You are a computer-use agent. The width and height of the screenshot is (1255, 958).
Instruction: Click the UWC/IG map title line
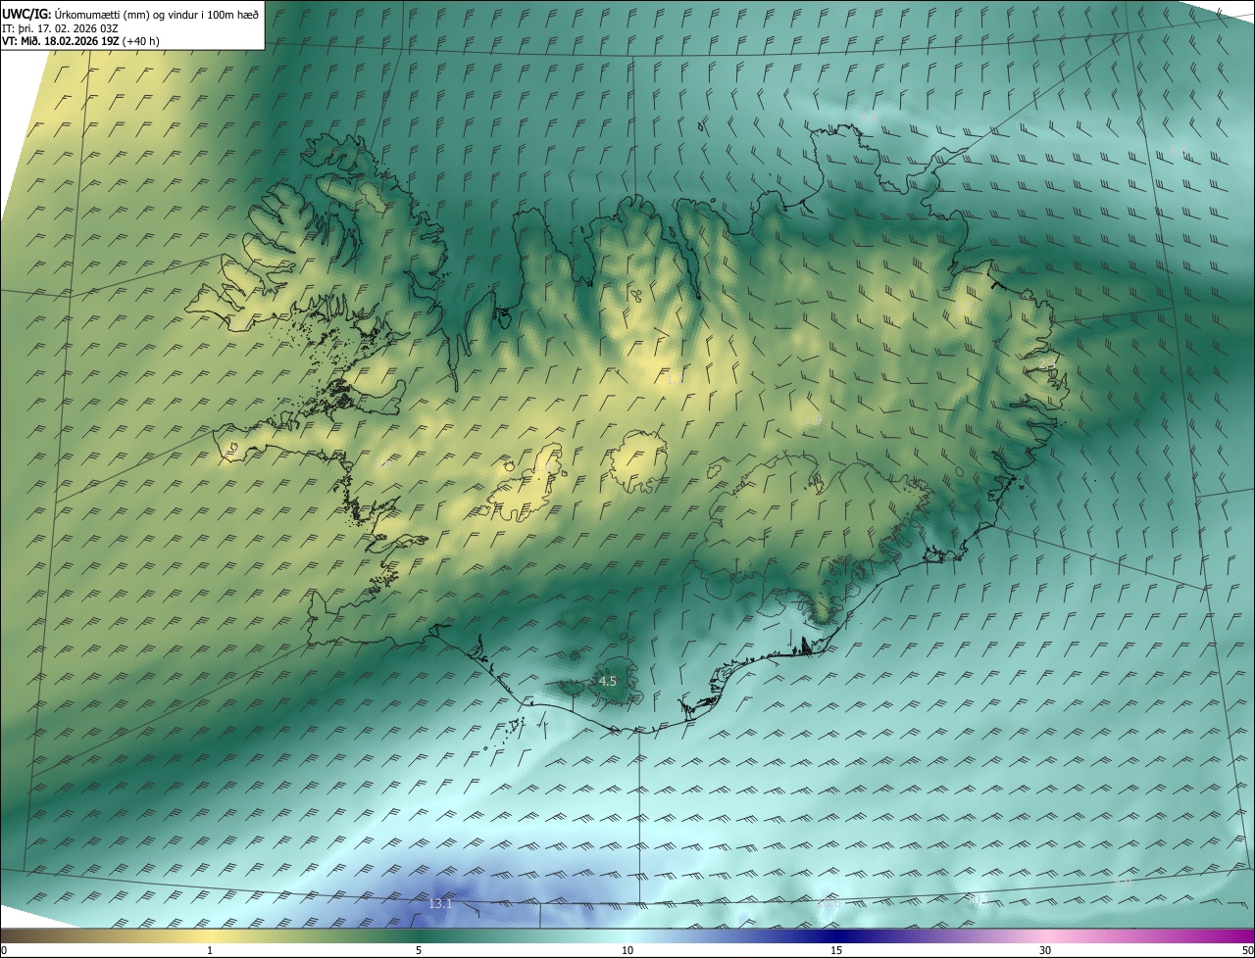tap(130, 13)
